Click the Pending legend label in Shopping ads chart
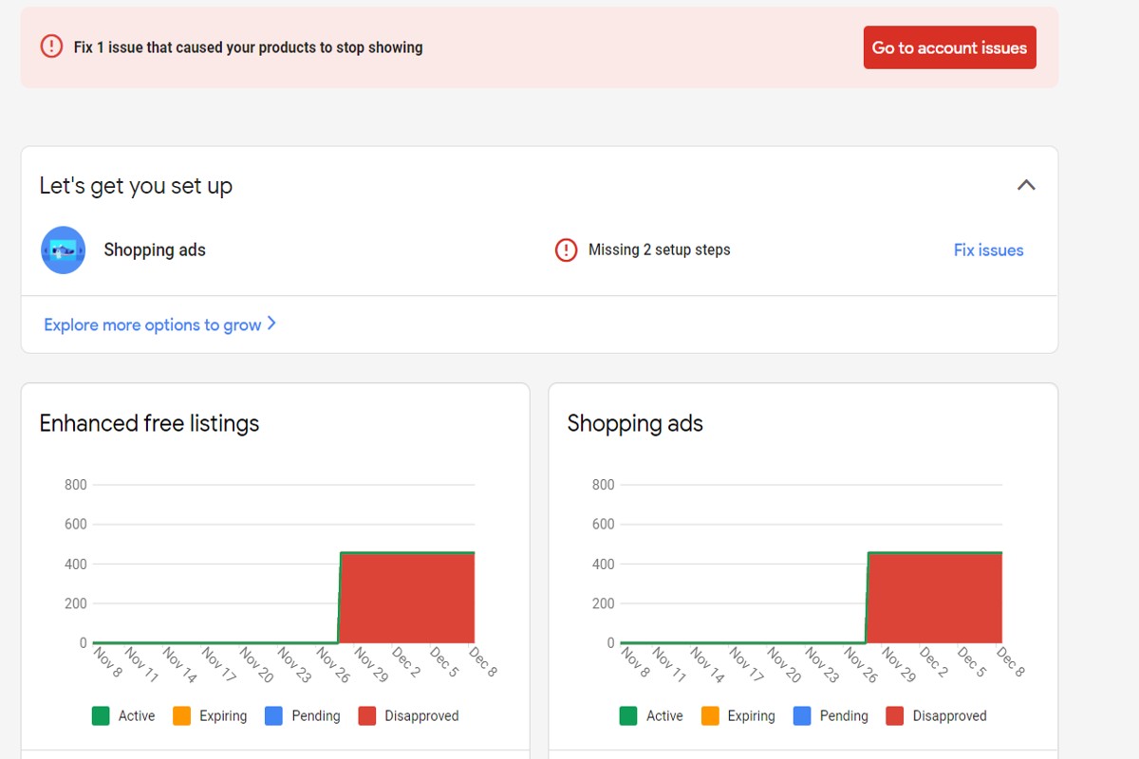 click(x=844, y=716)
